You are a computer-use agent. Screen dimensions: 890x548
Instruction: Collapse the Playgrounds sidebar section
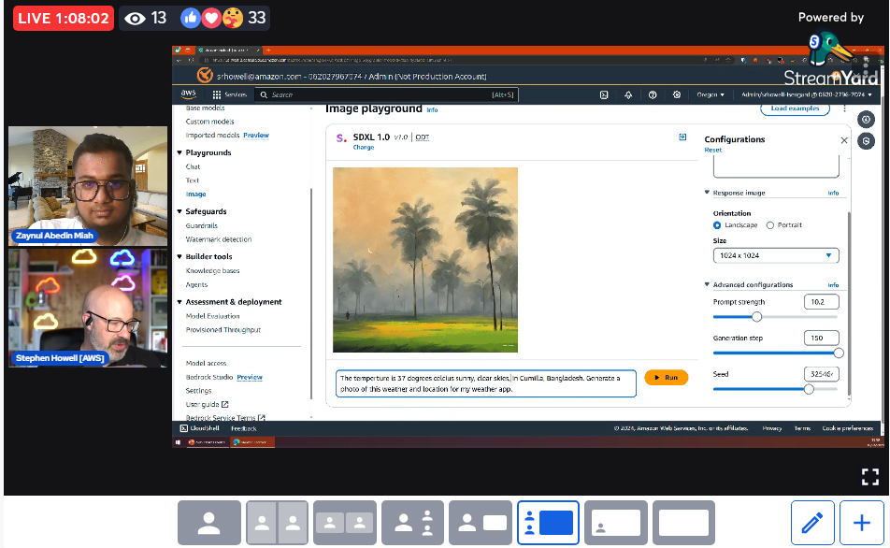179,152
